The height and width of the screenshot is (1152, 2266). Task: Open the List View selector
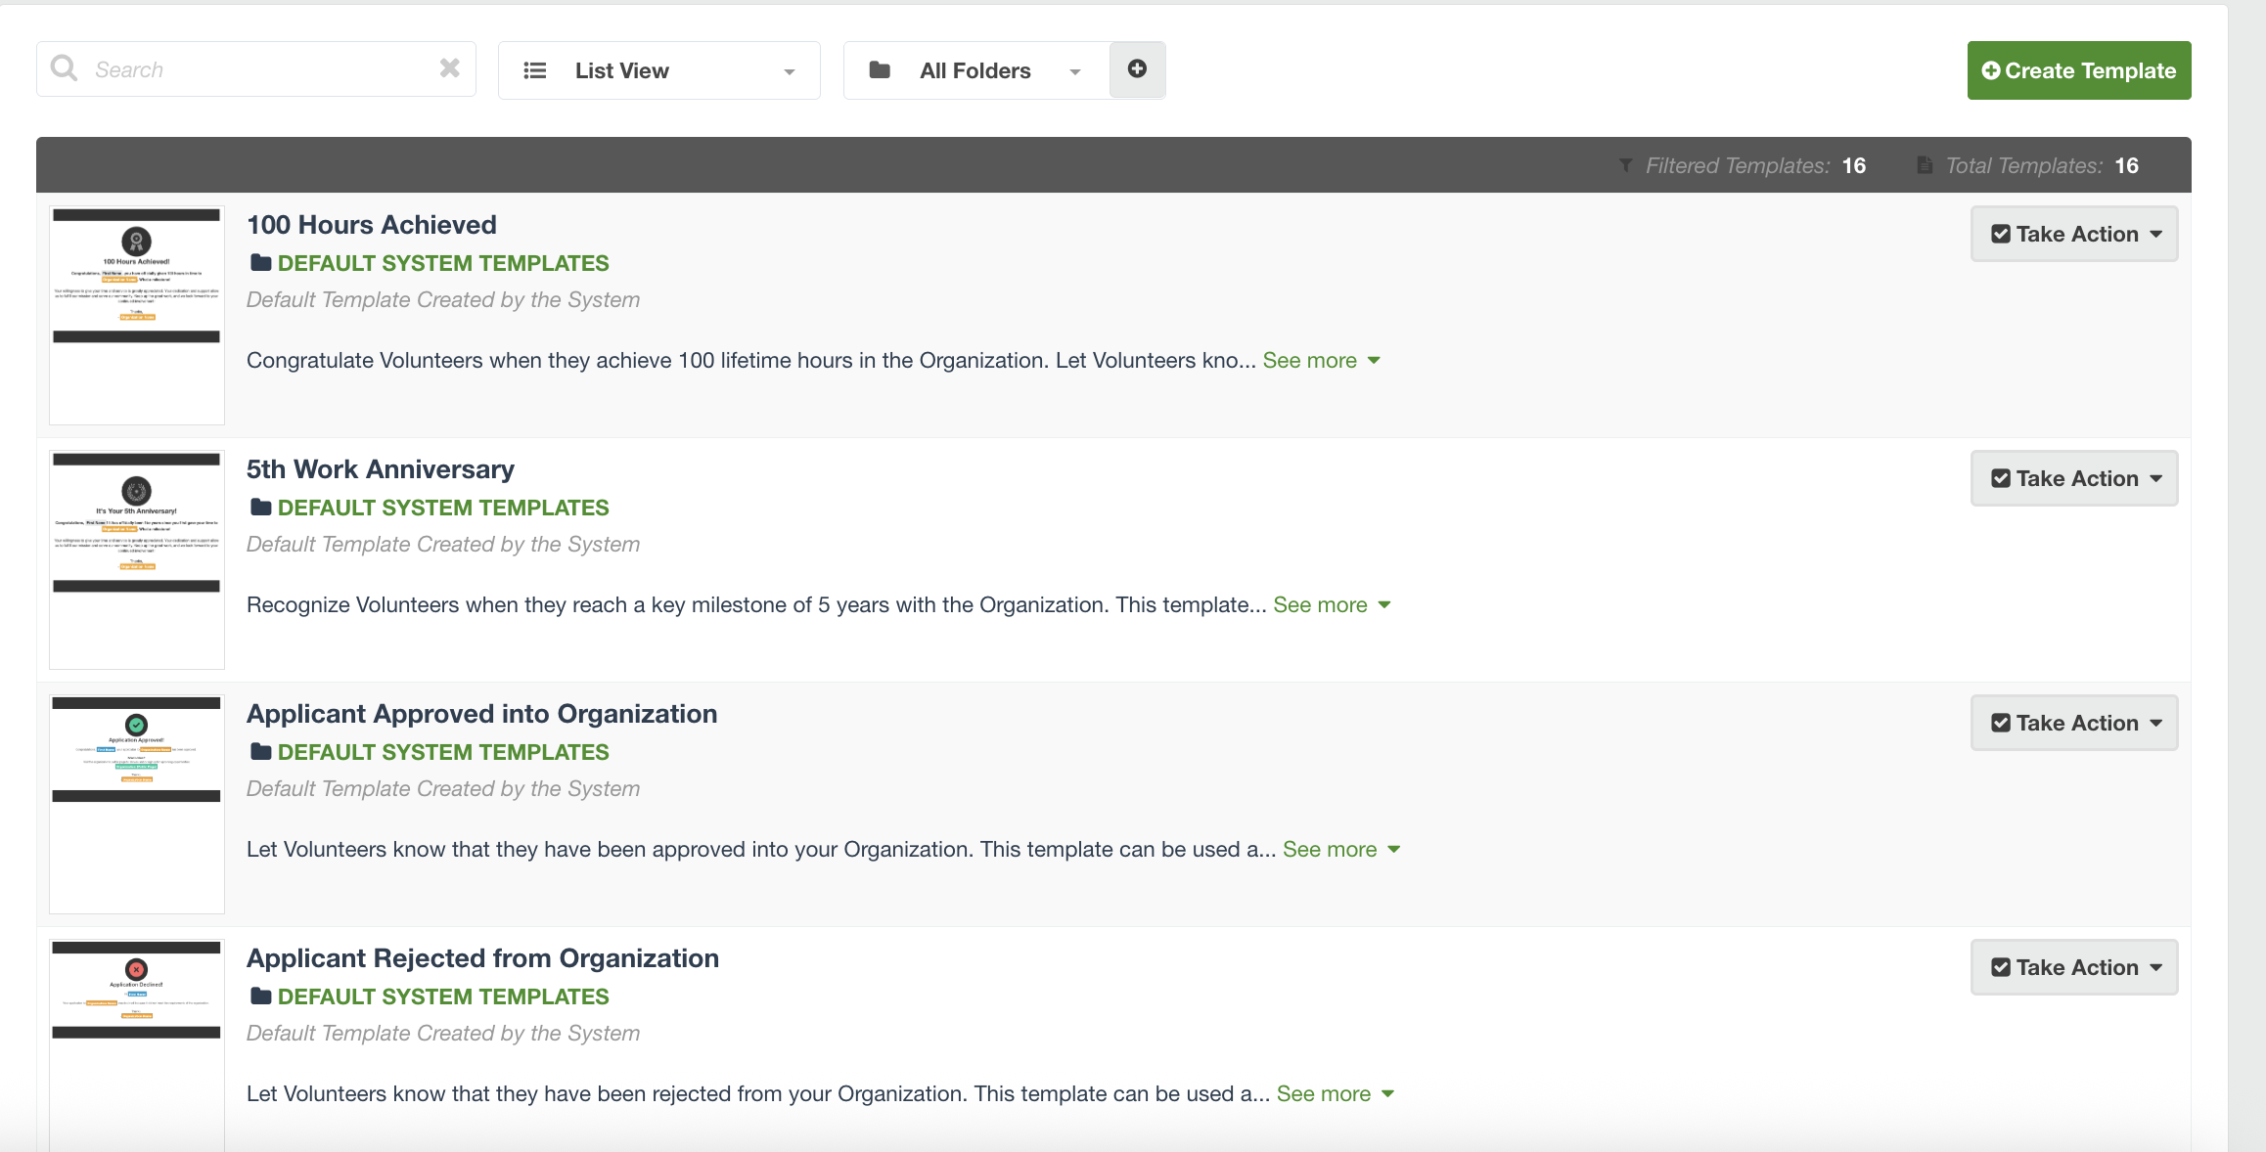(x=659, y=69)
